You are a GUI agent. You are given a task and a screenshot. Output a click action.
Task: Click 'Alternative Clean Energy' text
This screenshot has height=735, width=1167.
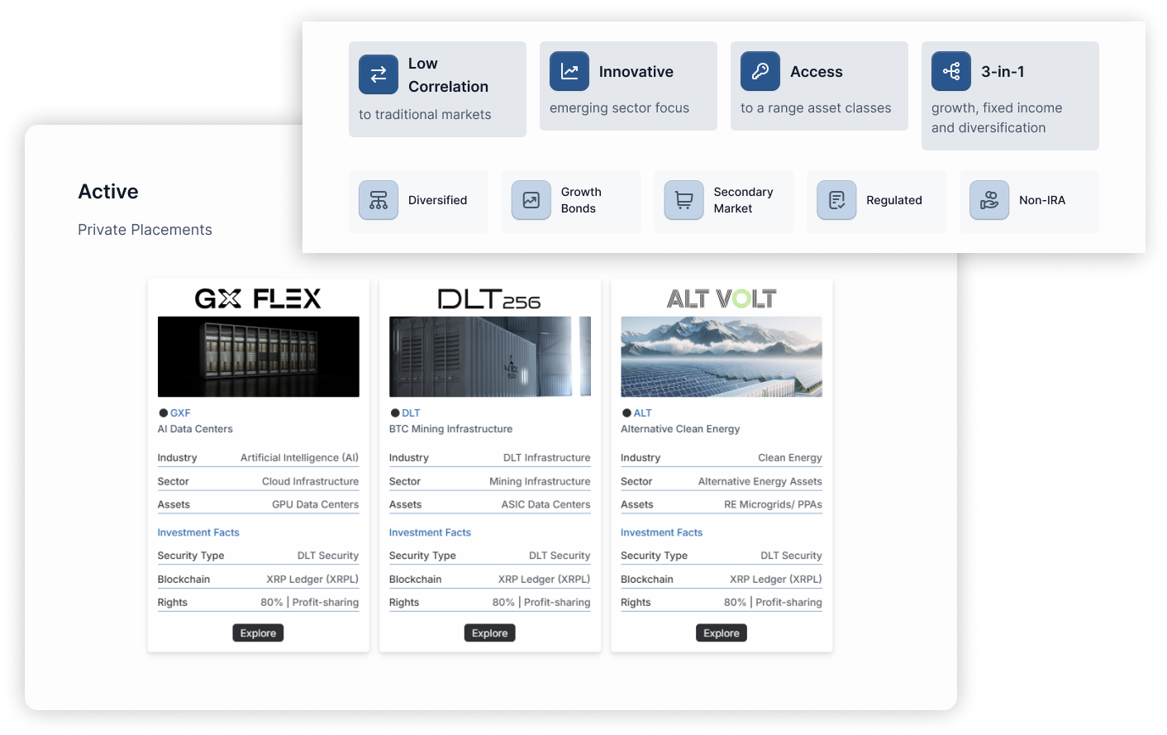[680, 429]
